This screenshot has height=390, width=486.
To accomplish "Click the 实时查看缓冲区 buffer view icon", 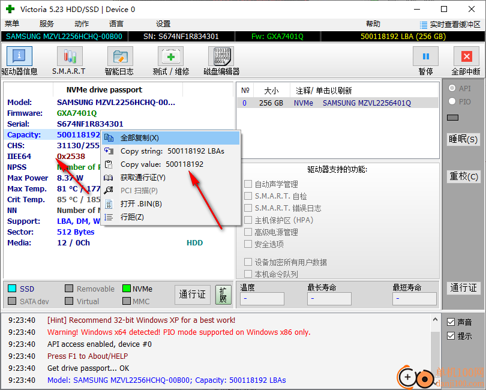I will (x=423, y=25).
